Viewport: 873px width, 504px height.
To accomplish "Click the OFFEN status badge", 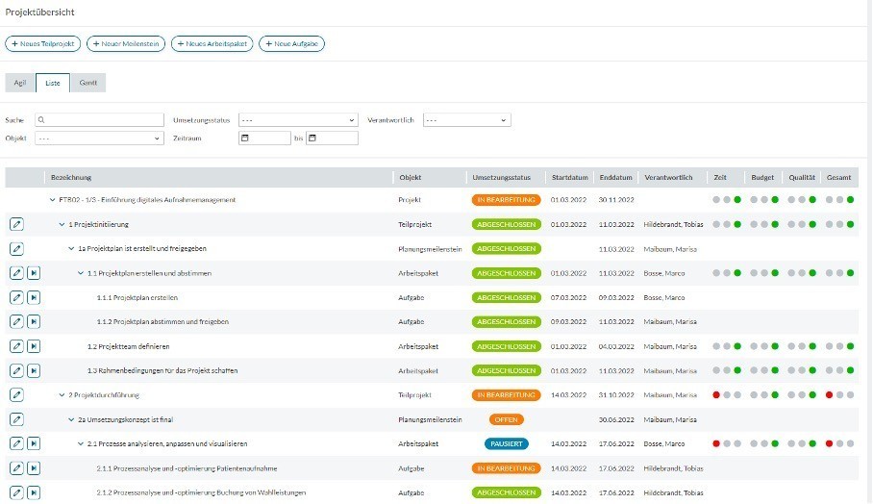I will 506,419.
